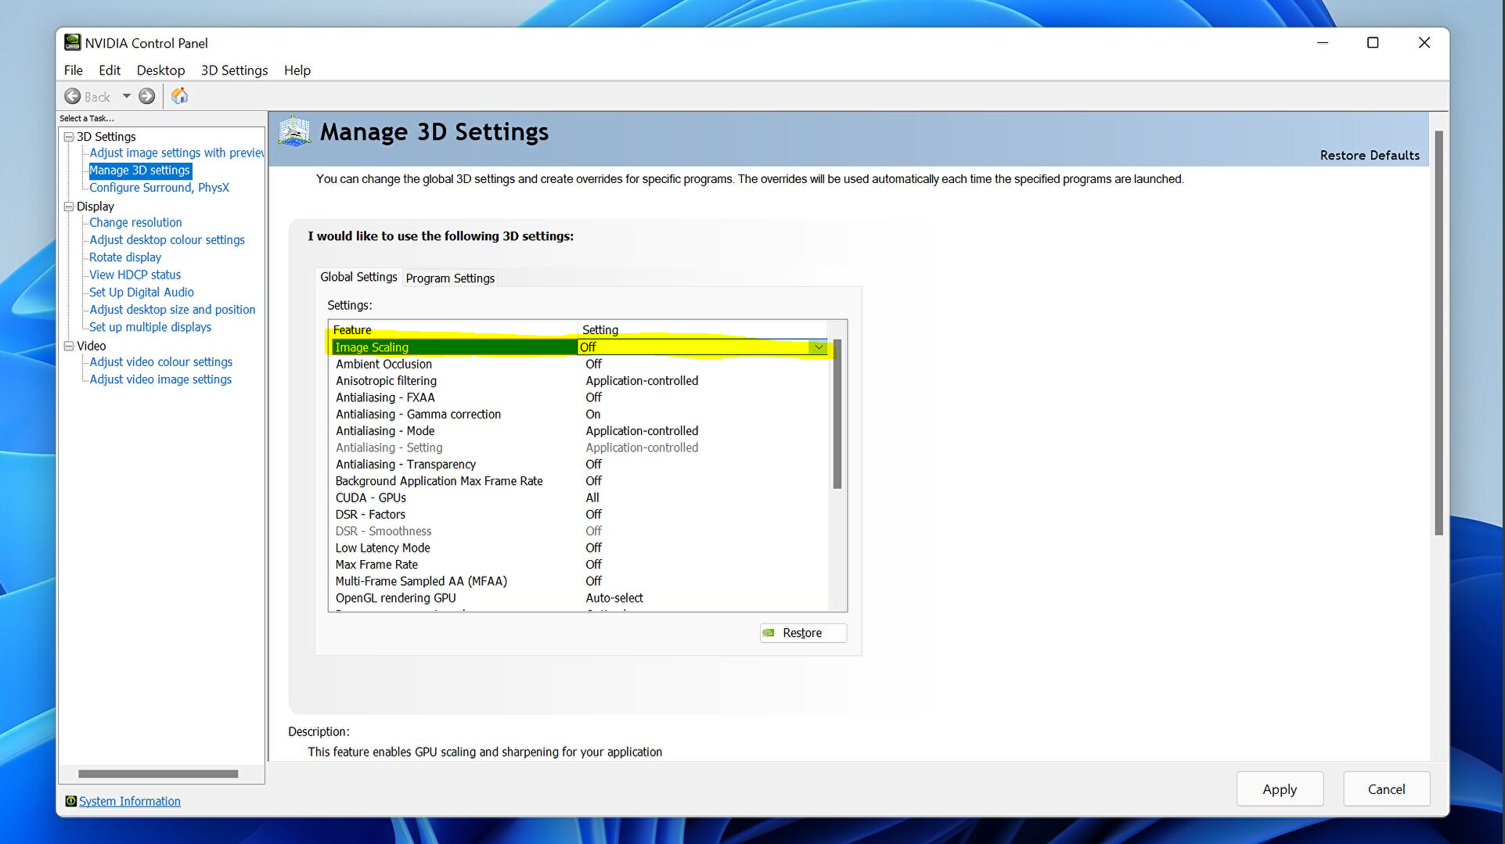Collapse the Video tree node
The width and height of the screenshot is (1505, 844).
[69, 346]
